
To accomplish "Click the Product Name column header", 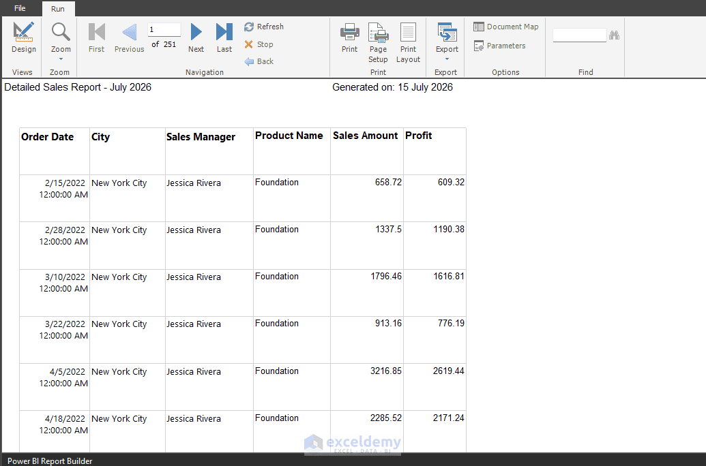I will click(x=292, y=151).
